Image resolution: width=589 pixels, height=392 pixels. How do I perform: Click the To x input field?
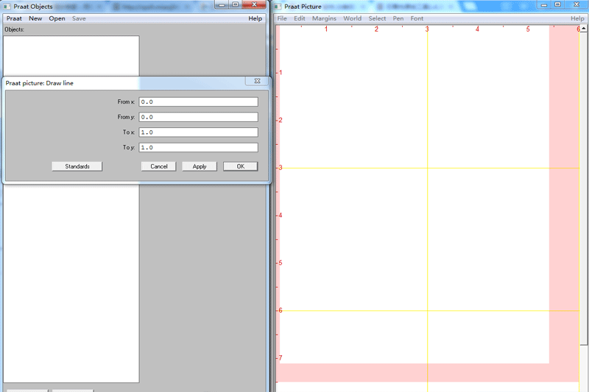coord(198,132)
